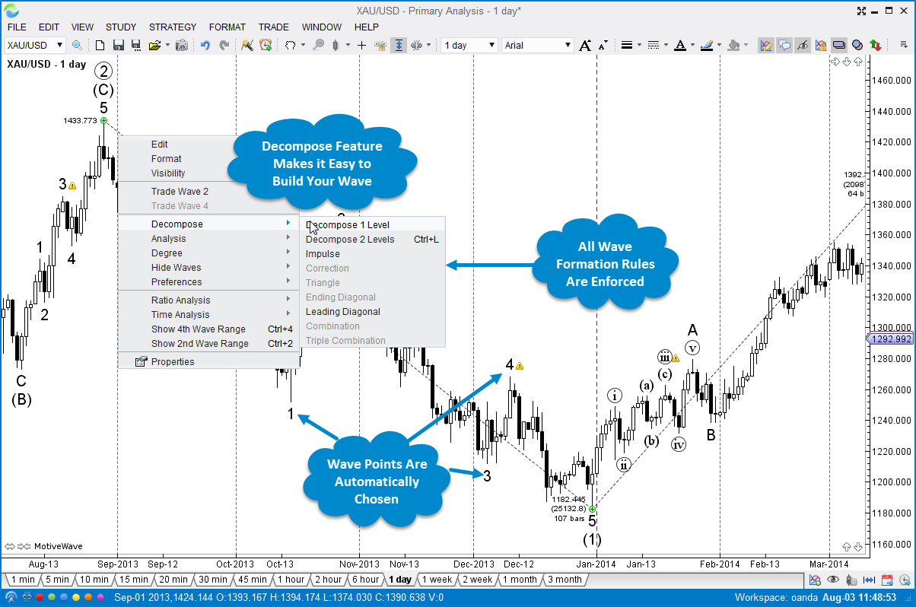Open the STUDY menu
Viewport: 916px width, 607px height.
pos(121,27)
